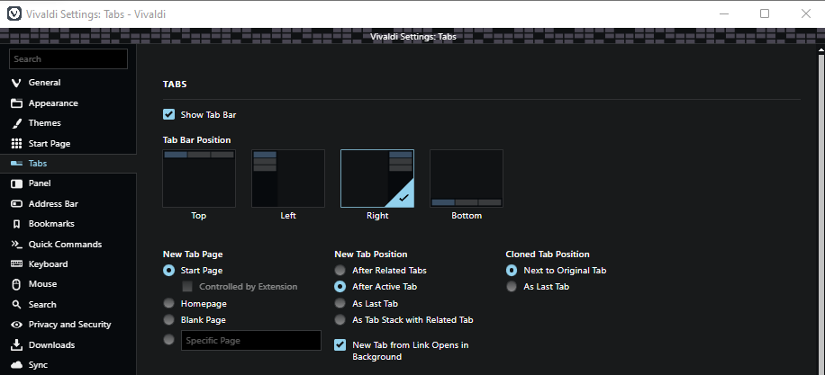Toggle New Tab from Link Opens in Background
The width and height of the screenshot is (825, 375).
[x=340, y=345]
